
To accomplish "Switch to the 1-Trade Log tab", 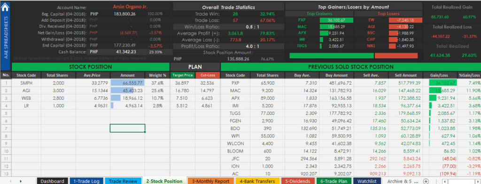I will tap(86, 181).
